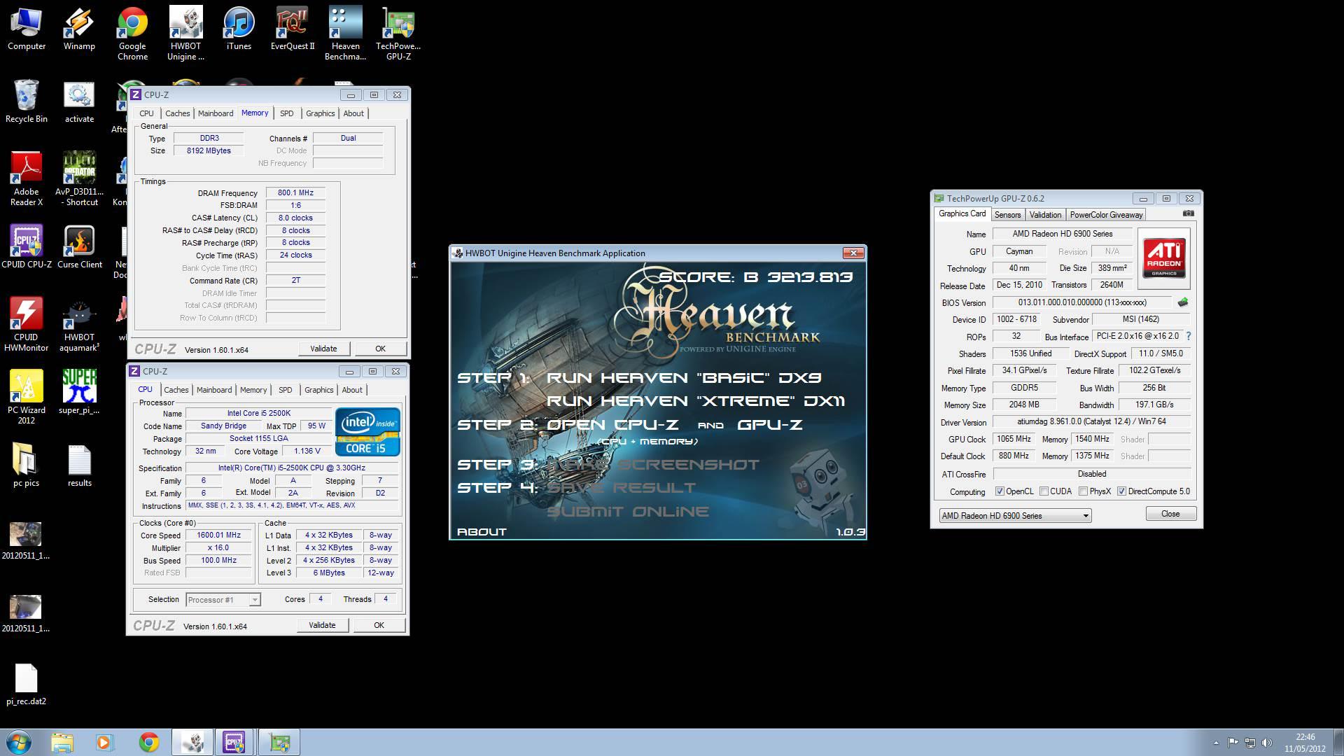
Task: Open second 20120511 photo thumbnail
Action: (x=26, y=613)
